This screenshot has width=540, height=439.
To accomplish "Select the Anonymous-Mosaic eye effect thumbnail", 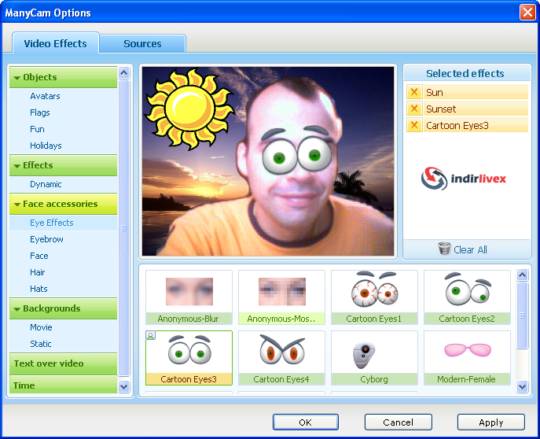I will pos(281,297).
